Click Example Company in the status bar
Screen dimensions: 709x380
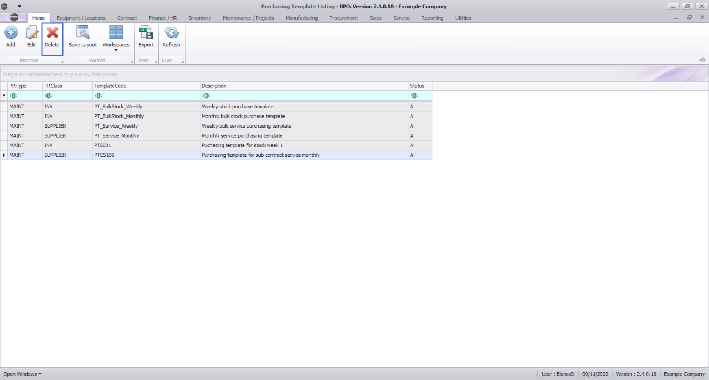[684, 374]
